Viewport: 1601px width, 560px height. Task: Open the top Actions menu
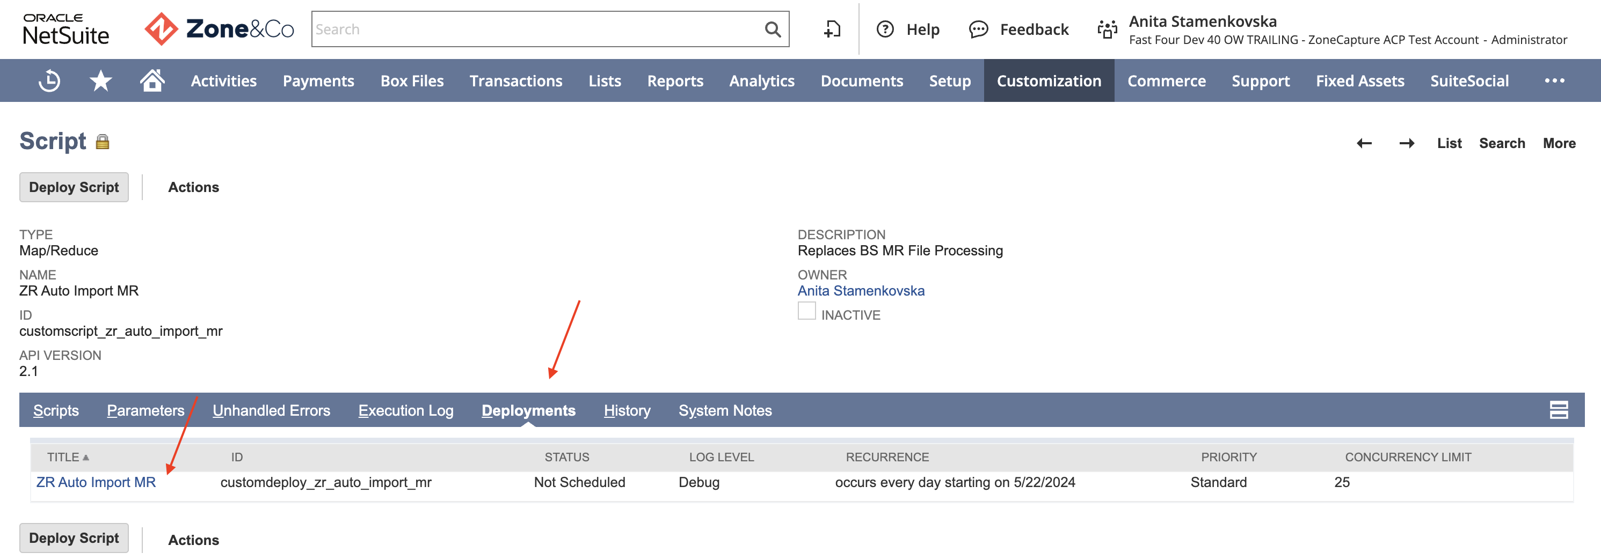coord(193,188)
